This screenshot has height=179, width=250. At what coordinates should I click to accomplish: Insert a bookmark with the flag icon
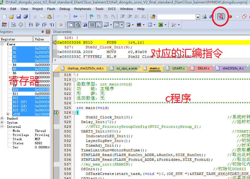pyautogui.click(x=91, y=16)
